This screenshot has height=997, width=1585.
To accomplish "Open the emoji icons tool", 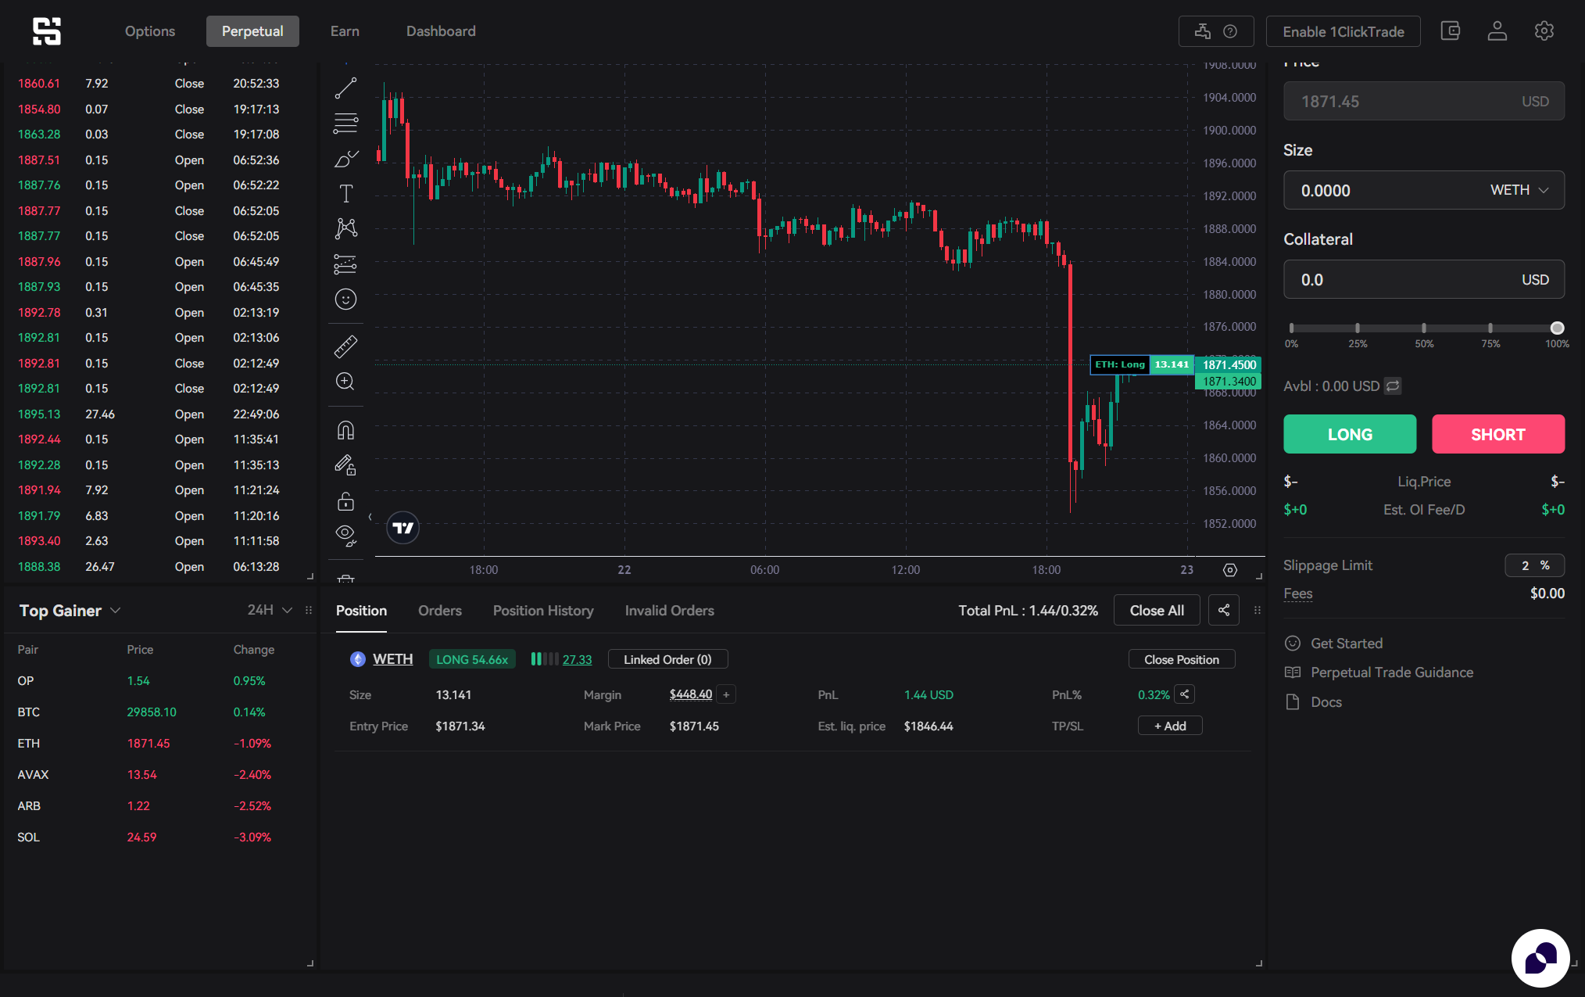I will coord(345,299).
